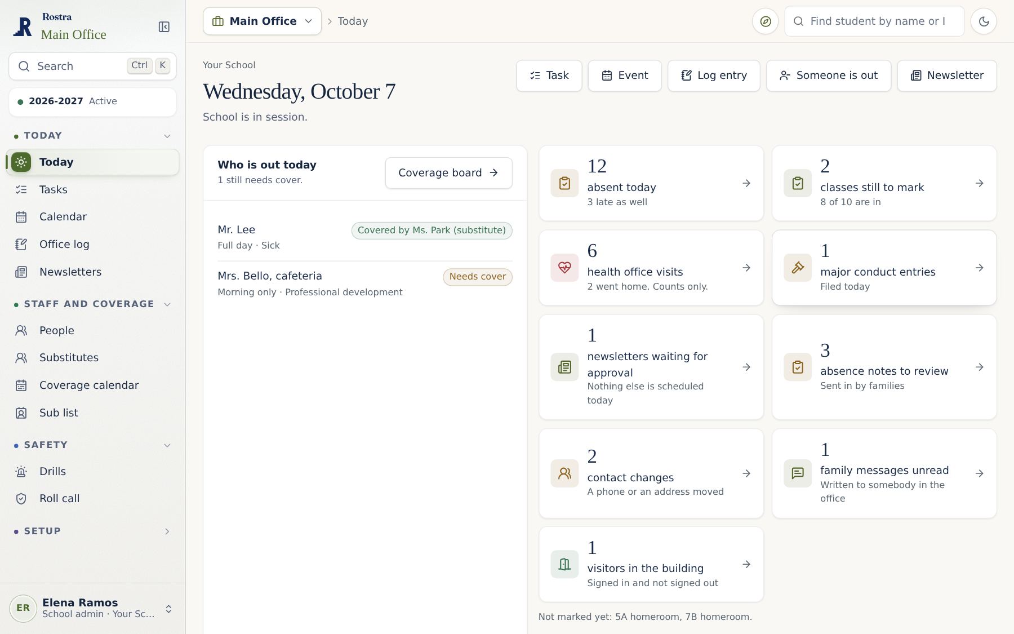Open the compass explore icon
This screenshot has width=1014, height=634.
tap(765, 21)
